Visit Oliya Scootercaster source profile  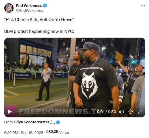coord(31,122)
